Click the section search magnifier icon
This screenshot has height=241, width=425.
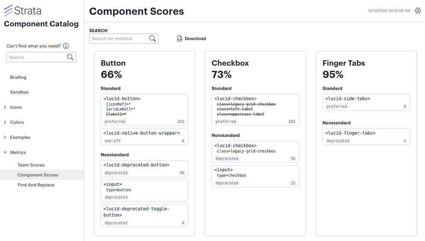[x=153, y=39]
